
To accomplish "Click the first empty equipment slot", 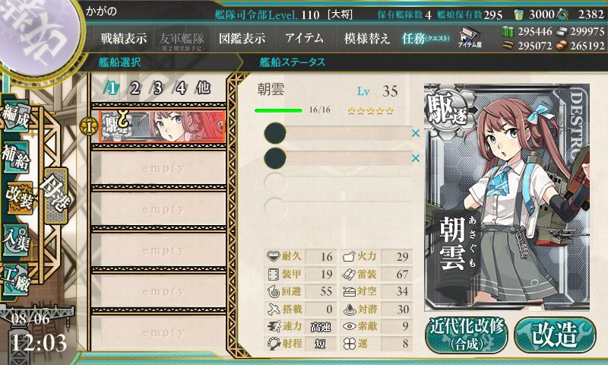I will (337, 133).
